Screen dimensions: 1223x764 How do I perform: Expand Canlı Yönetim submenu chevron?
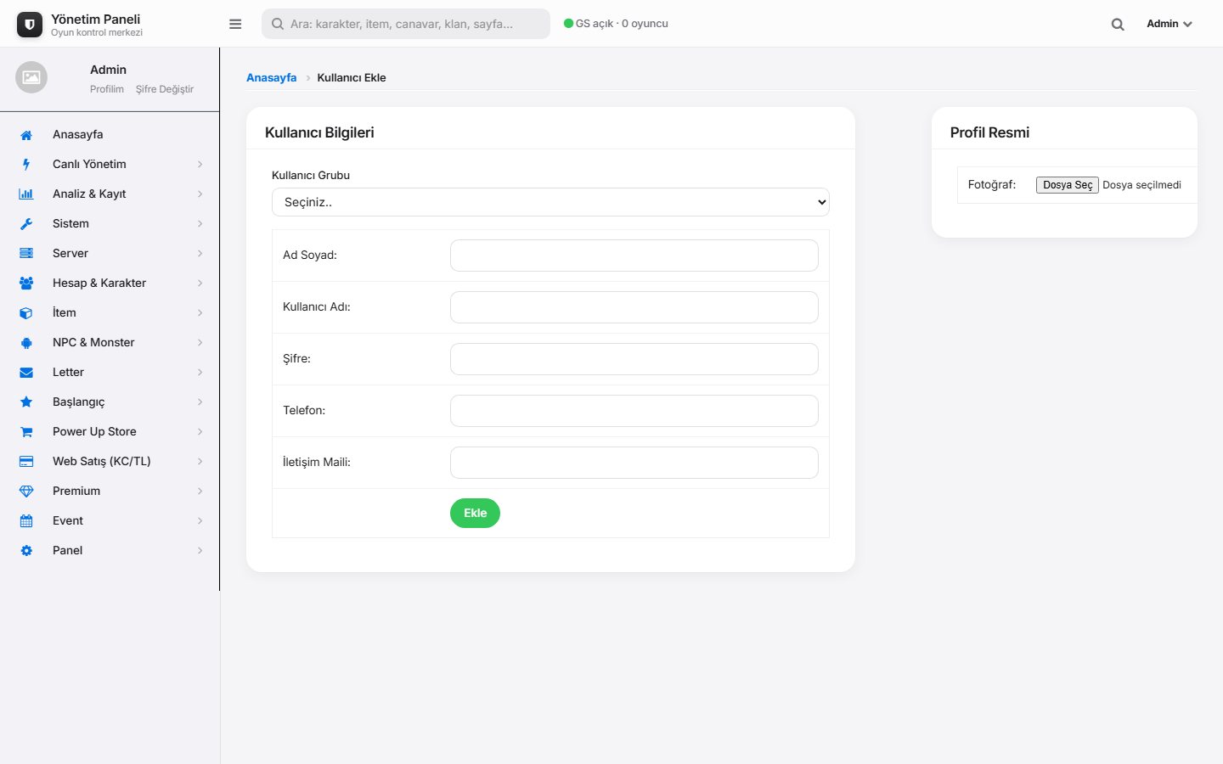(x=200, y=165)
